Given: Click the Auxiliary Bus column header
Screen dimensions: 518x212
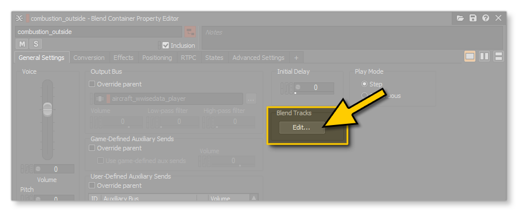Looking at the screenshot, I should pos(149,199).
